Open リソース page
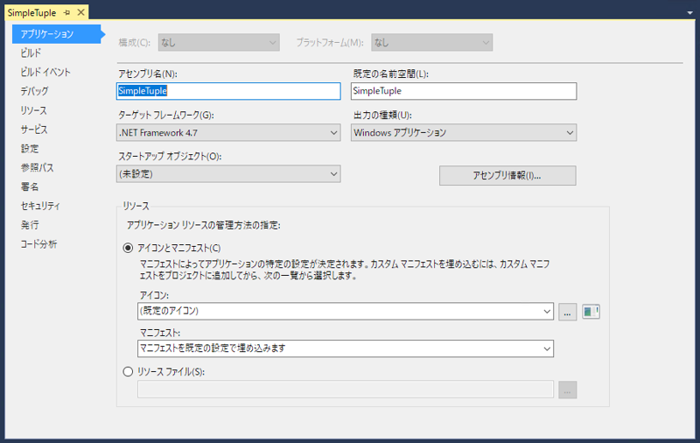700x443 pixels. [33, 110]
